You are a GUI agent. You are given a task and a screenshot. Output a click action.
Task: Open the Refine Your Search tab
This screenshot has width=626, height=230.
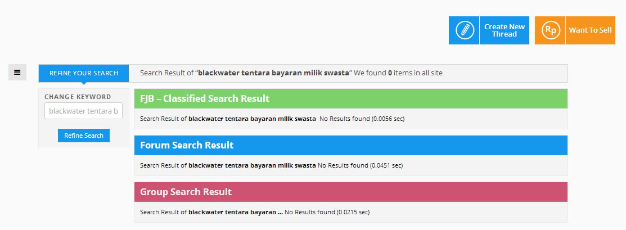84,73
